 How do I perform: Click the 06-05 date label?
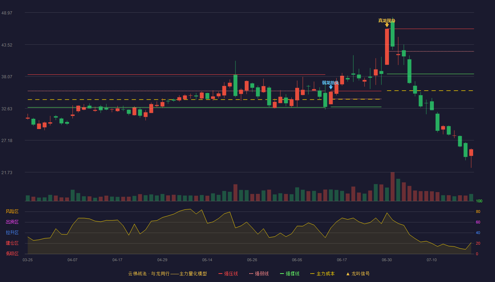tap(297, 260)
